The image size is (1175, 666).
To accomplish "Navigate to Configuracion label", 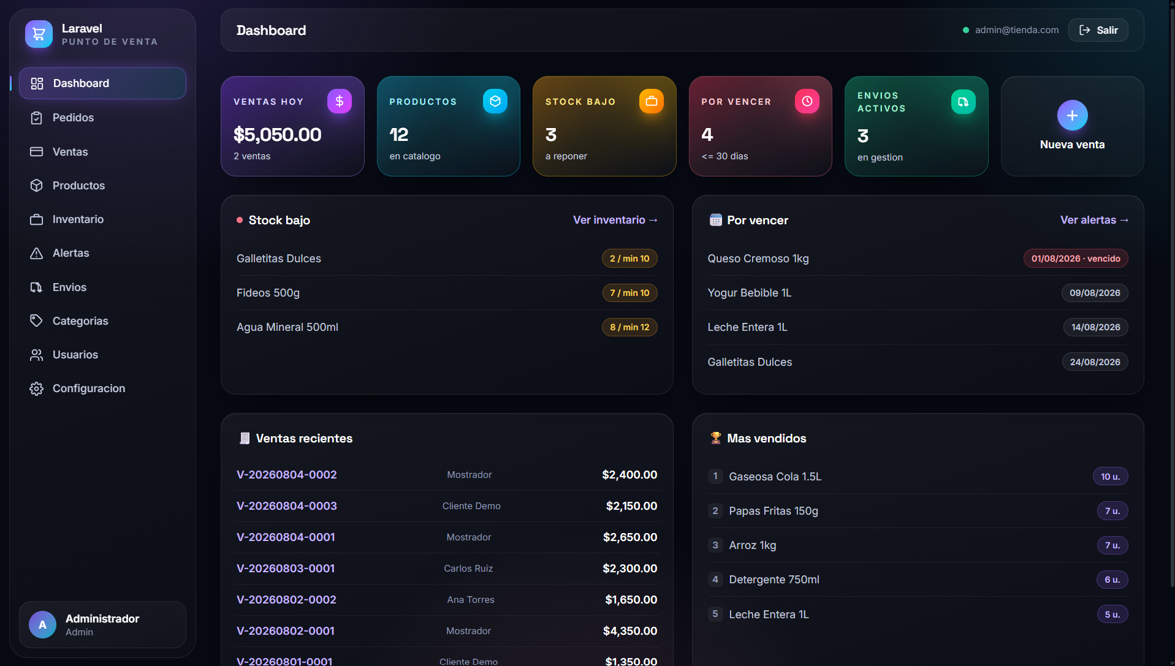I will (89, 388).
